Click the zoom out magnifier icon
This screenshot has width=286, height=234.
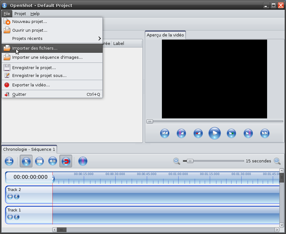tap(277, 161)
